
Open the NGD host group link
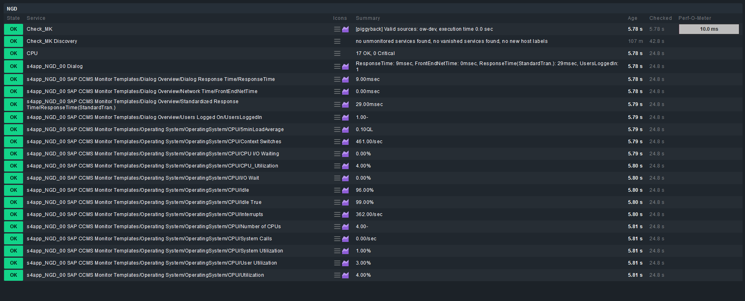pos(12,9)
